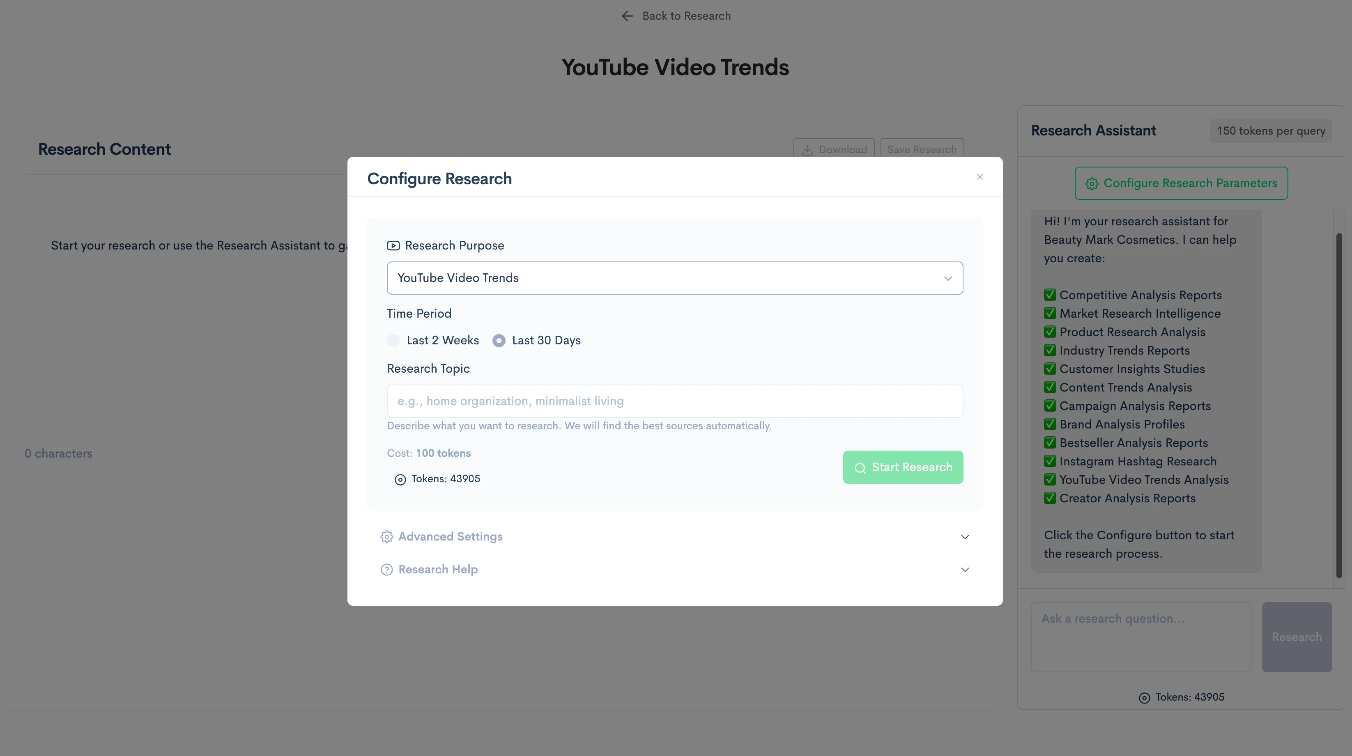This screenshot has height=756, width=1352.
Task: Click the green checkmark beside Customer Insights Studies
Action: 1050,368
